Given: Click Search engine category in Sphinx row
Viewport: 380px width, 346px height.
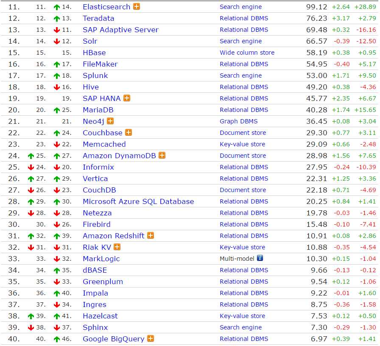Looking at the screenshot, I should point(240,328).
